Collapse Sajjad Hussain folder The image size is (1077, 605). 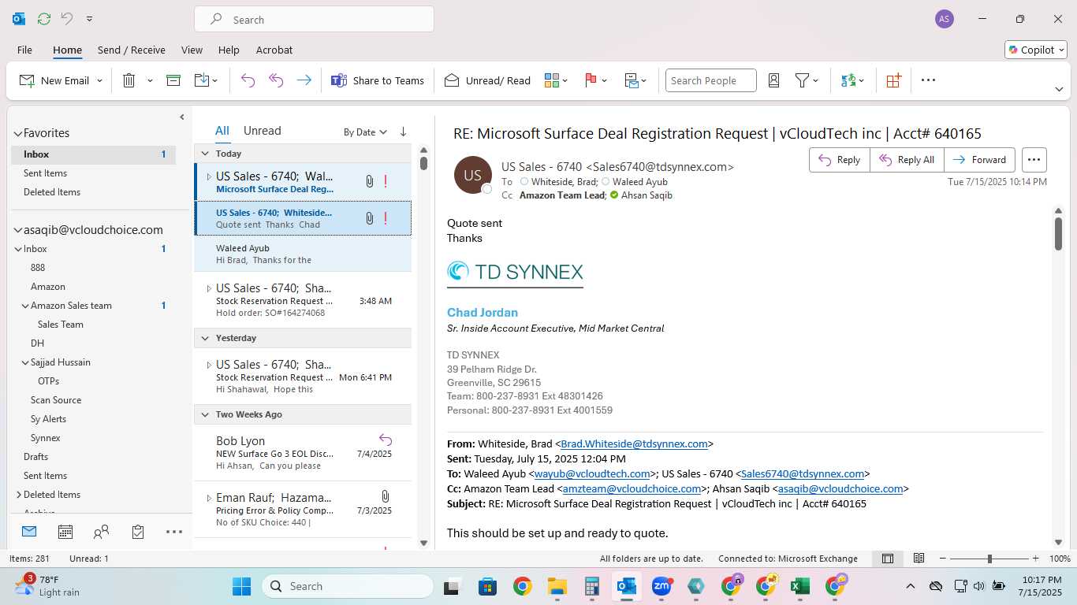click(25, 362)
